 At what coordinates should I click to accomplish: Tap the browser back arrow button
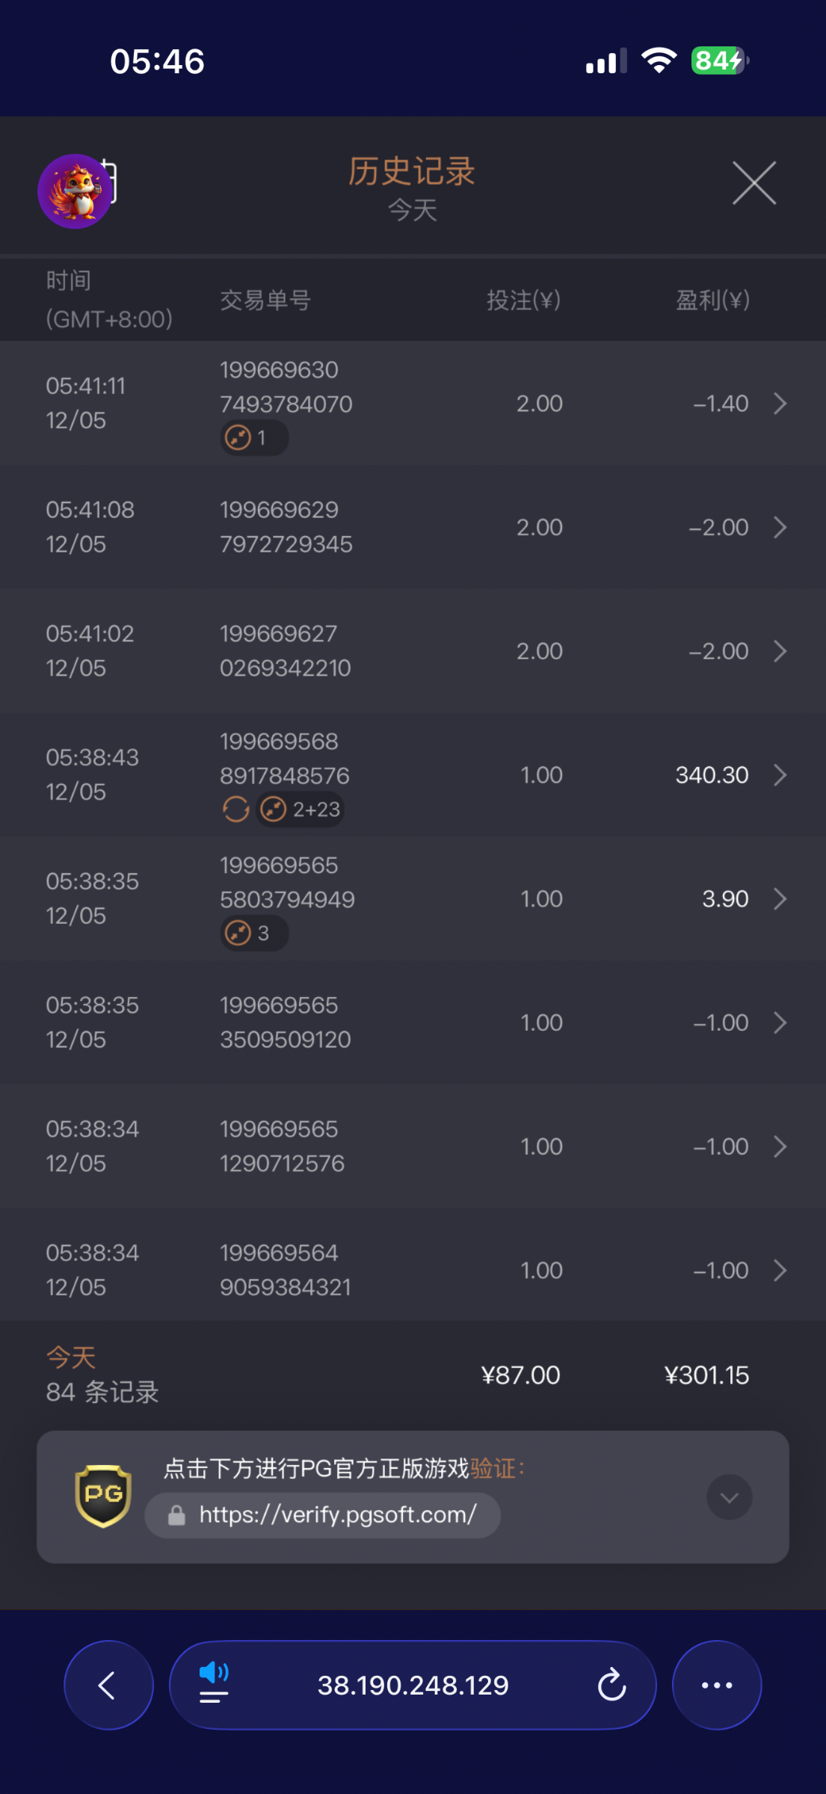(x=109, y=1685)
